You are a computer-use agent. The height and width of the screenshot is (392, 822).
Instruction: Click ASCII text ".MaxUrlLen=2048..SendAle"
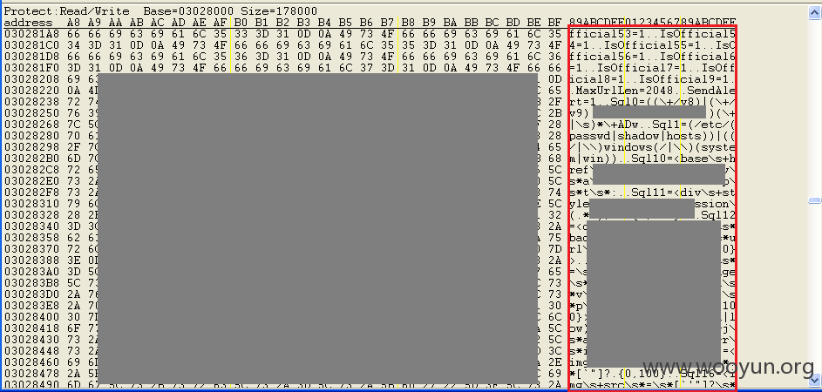(653, 90)
